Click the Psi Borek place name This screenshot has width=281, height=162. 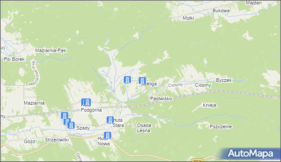14,59
